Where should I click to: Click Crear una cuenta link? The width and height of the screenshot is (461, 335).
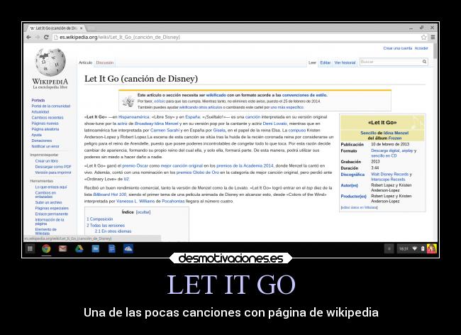pos(397,48)
